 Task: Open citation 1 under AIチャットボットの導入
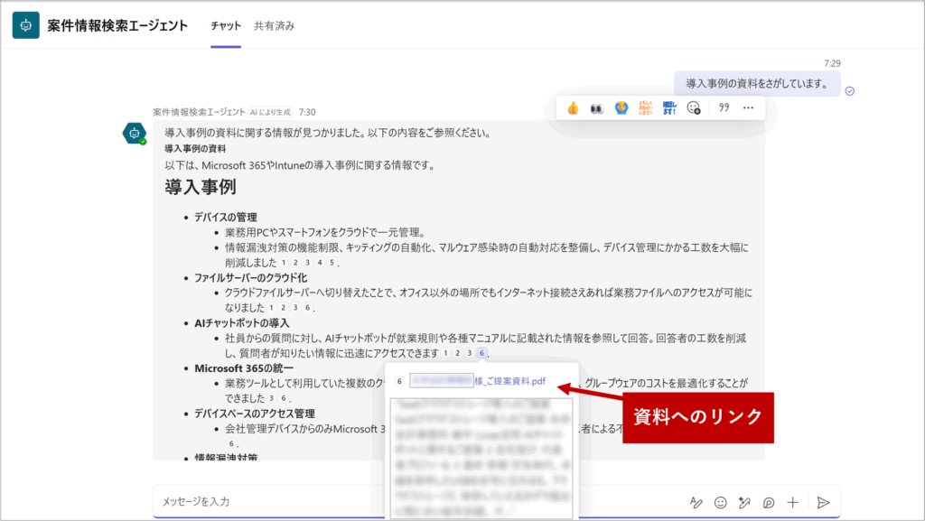click(445, 353)
